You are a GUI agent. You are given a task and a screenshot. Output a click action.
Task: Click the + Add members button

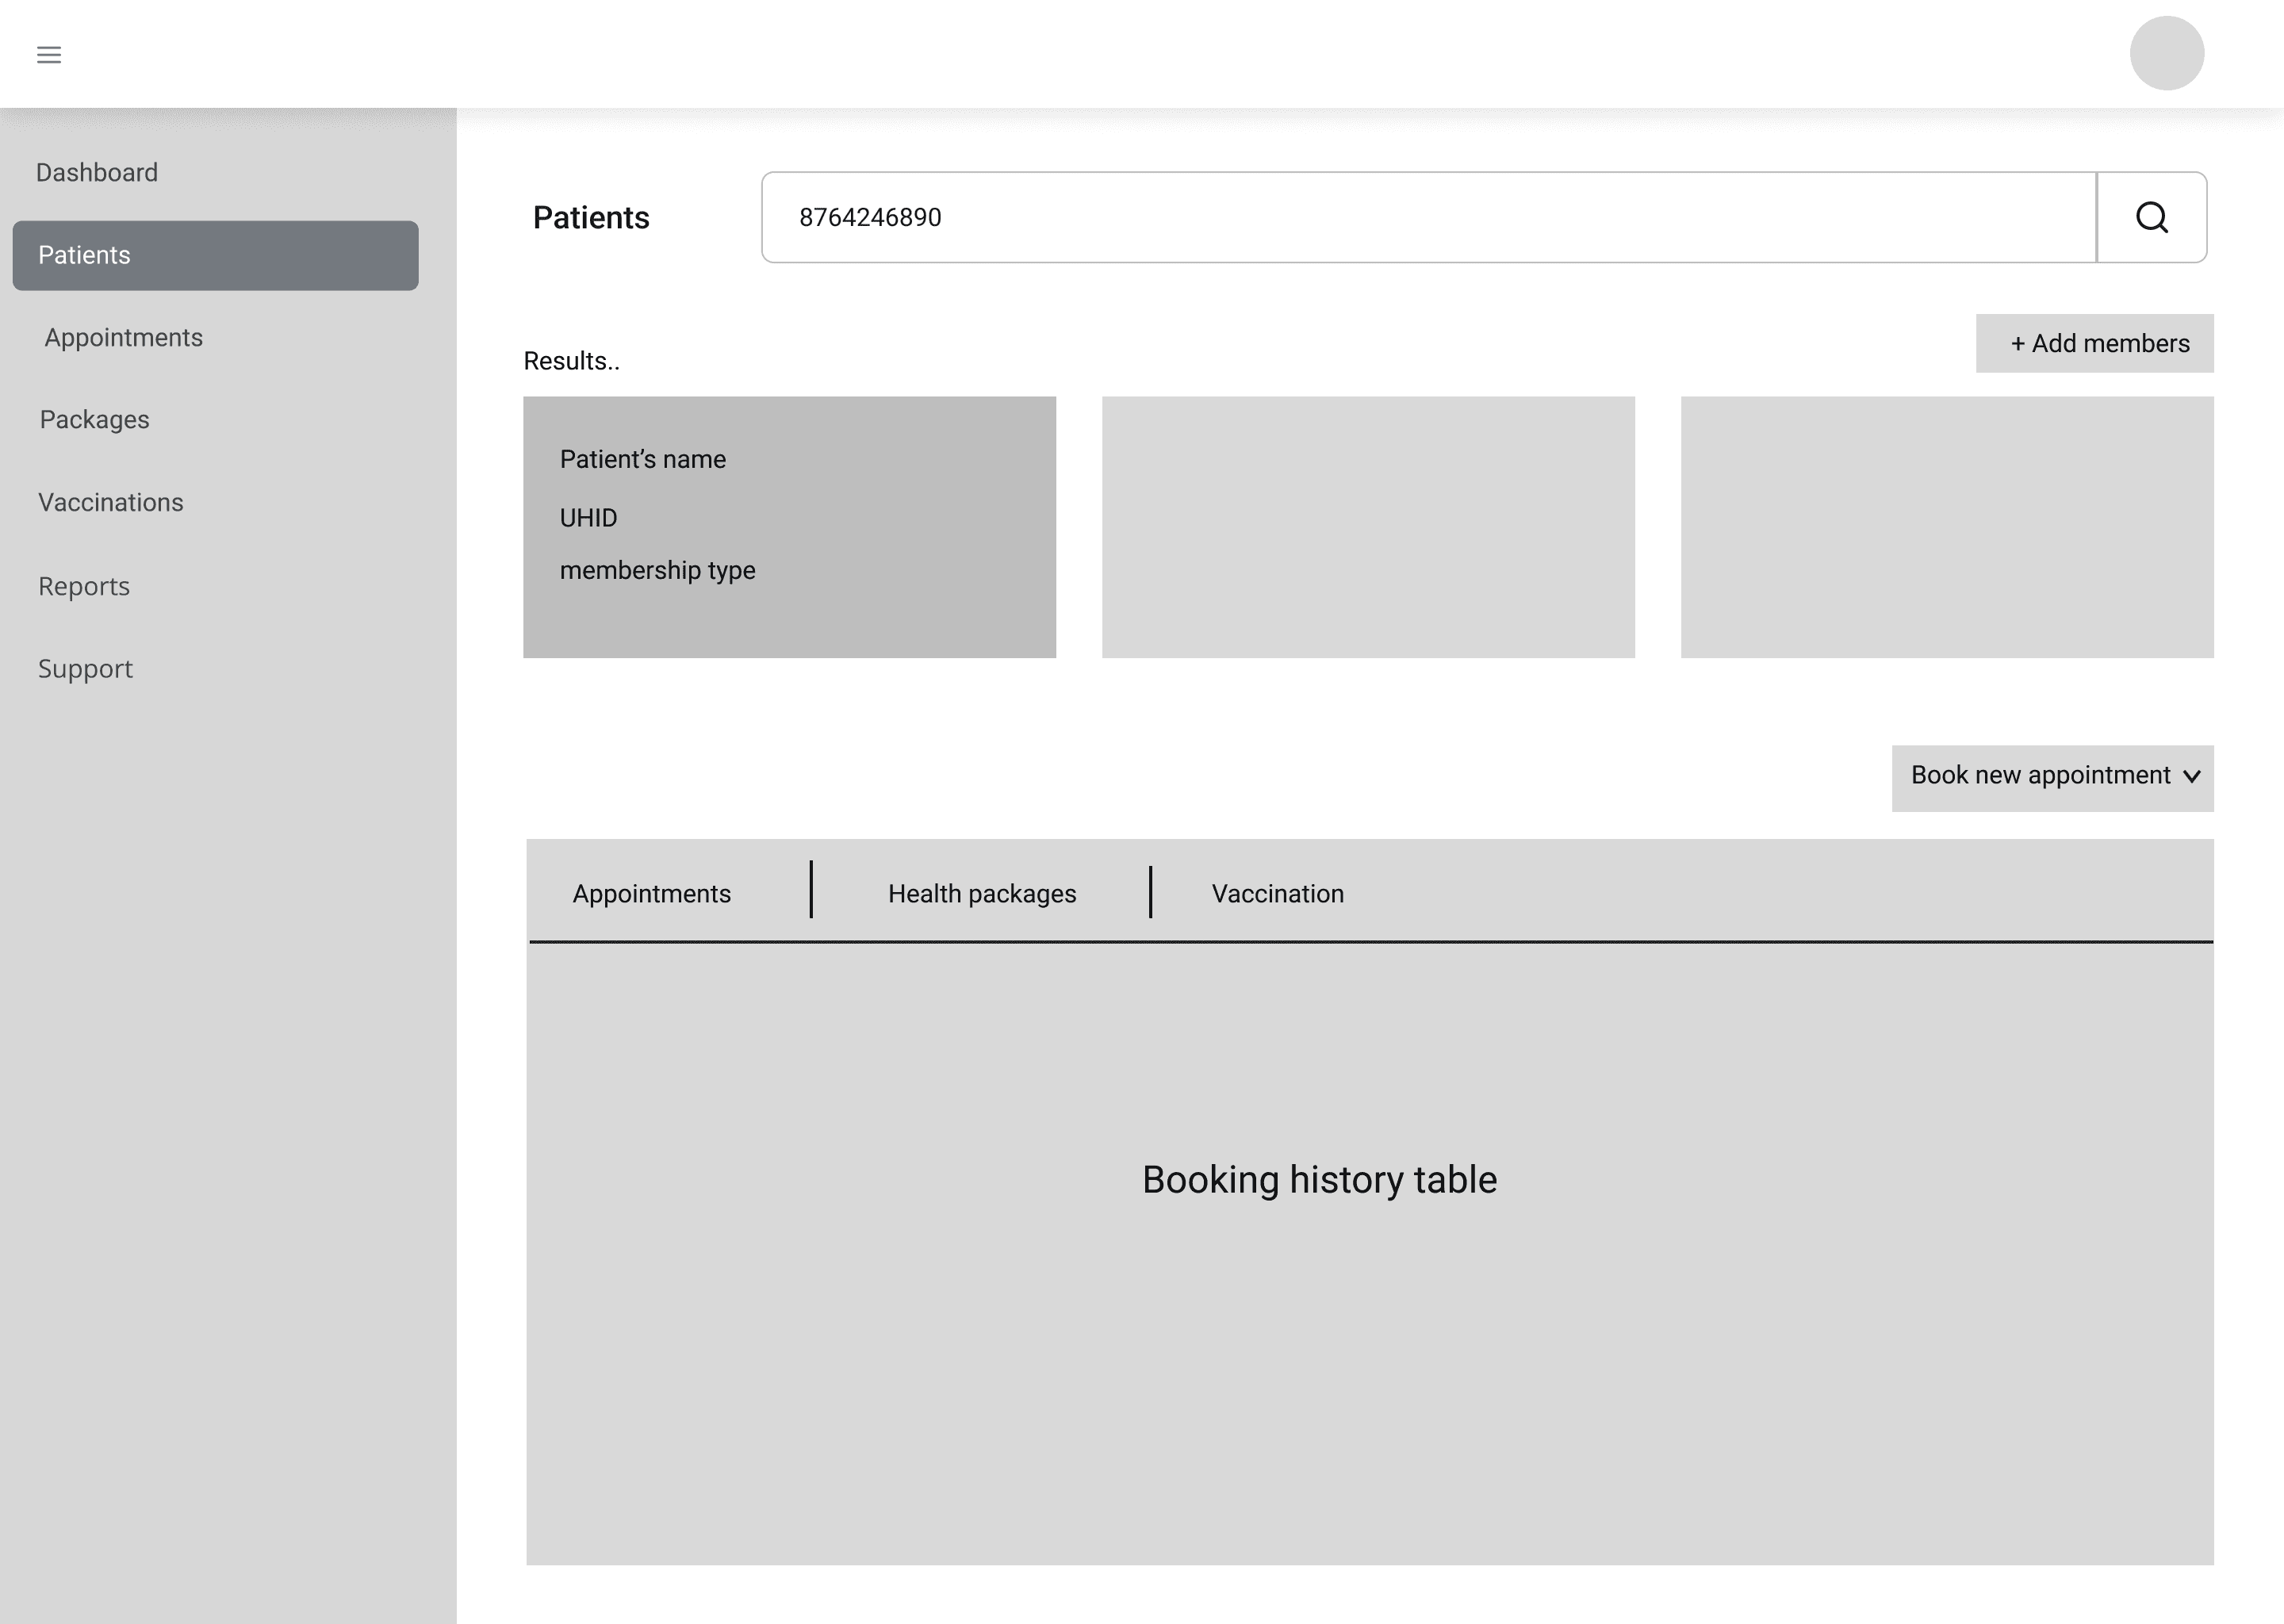(x=2094, y=343)
